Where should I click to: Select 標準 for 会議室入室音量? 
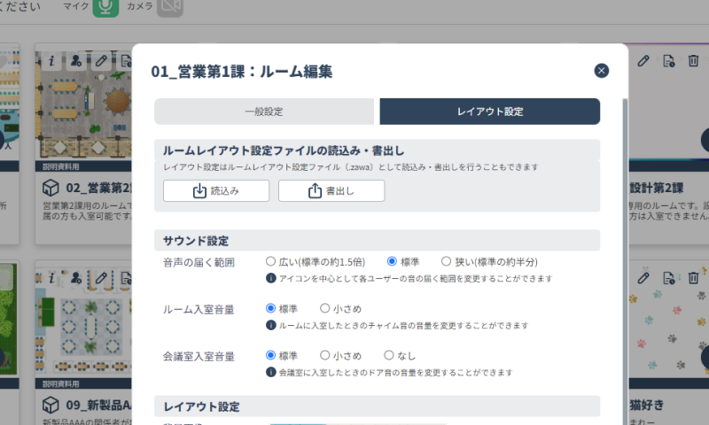(x=270, y=356)
